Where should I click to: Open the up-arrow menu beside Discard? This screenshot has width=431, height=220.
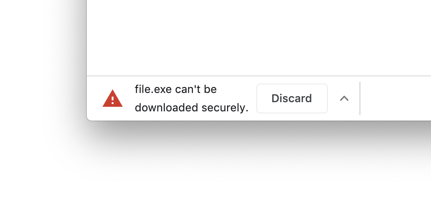[x=344, y=98]
